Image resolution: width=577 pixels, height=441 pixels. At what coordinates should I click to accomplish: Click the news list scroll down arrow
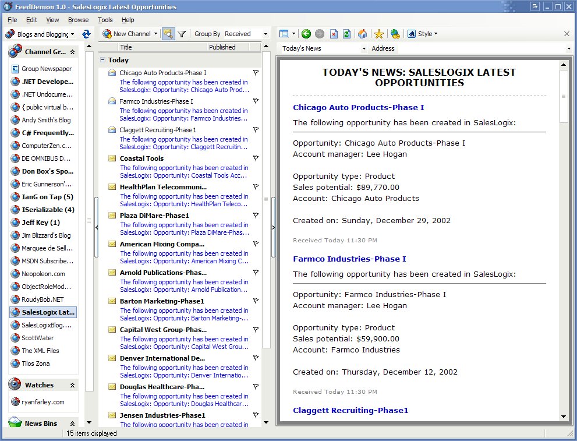click(x=266, y=422)
